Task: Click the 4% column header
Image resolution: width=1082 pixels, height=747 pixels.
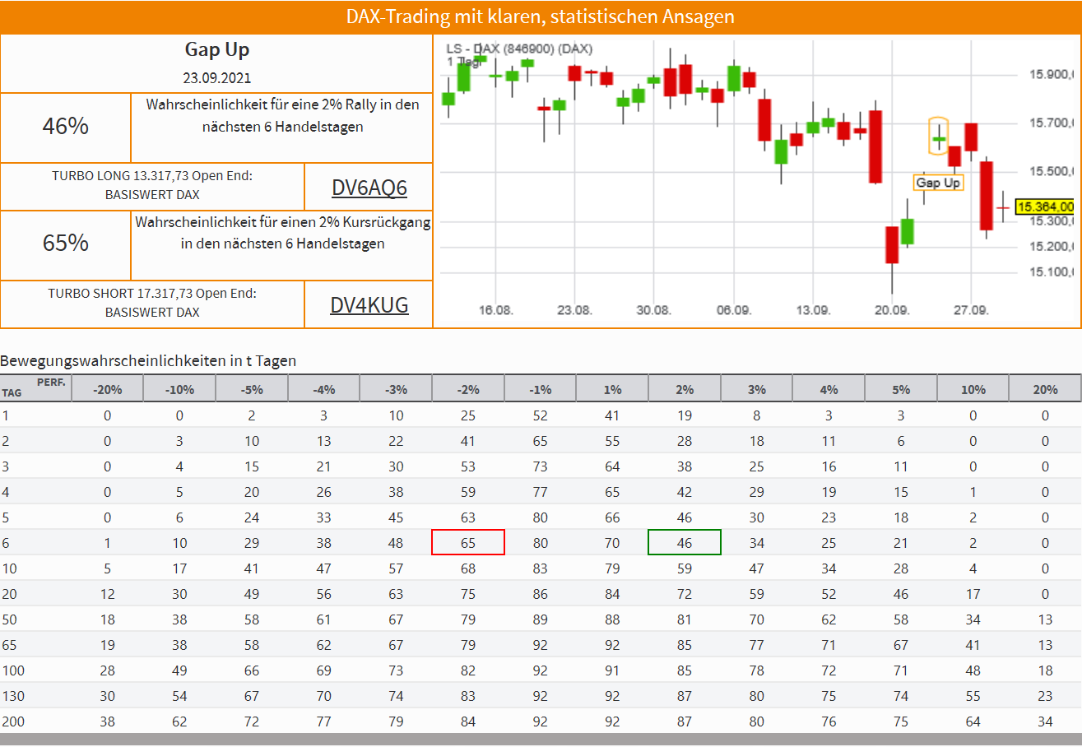Action: (829, 389)
